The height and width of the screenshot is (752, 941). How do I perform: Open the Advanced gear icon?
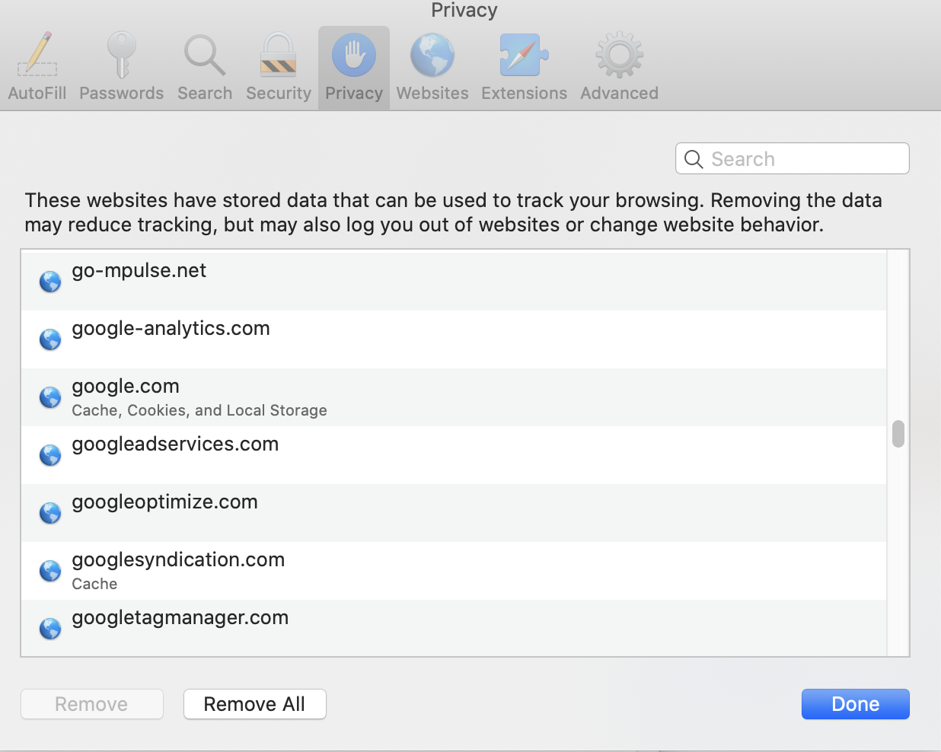(x=619, y=55)
